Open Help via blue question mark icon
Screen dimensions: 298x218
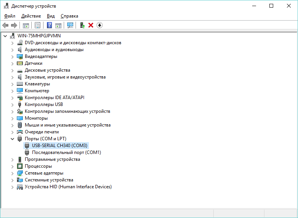coord(49,25)
